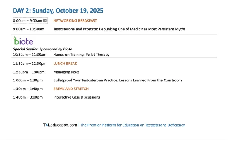Image resolution: width=228 pixels, height=141 pixels.
Task: Select Hands-on Training: Pellet Therapy entry
Action: [81, 55]
